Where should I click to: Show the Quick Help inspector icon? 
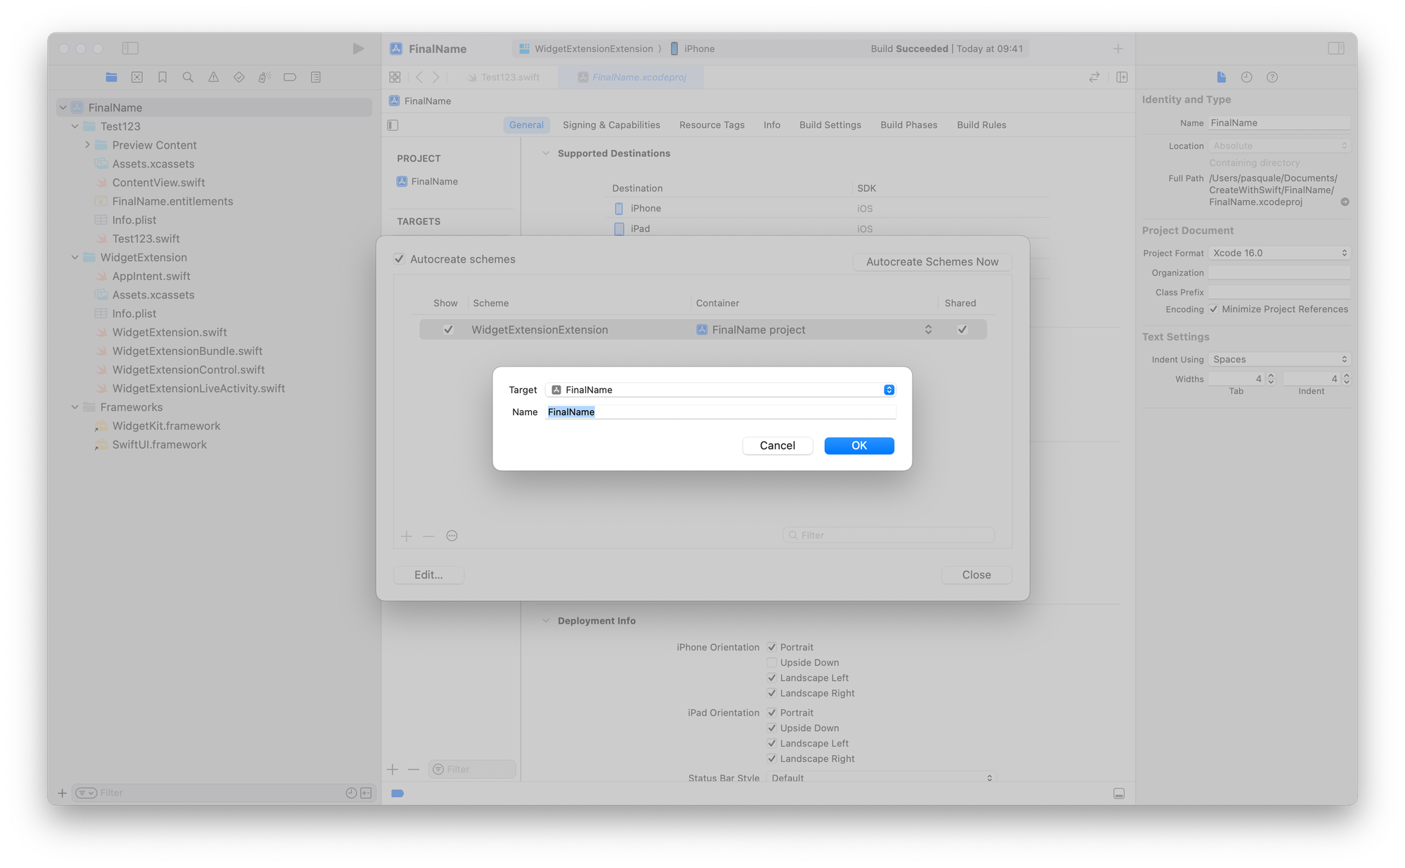pos(1272,77)
